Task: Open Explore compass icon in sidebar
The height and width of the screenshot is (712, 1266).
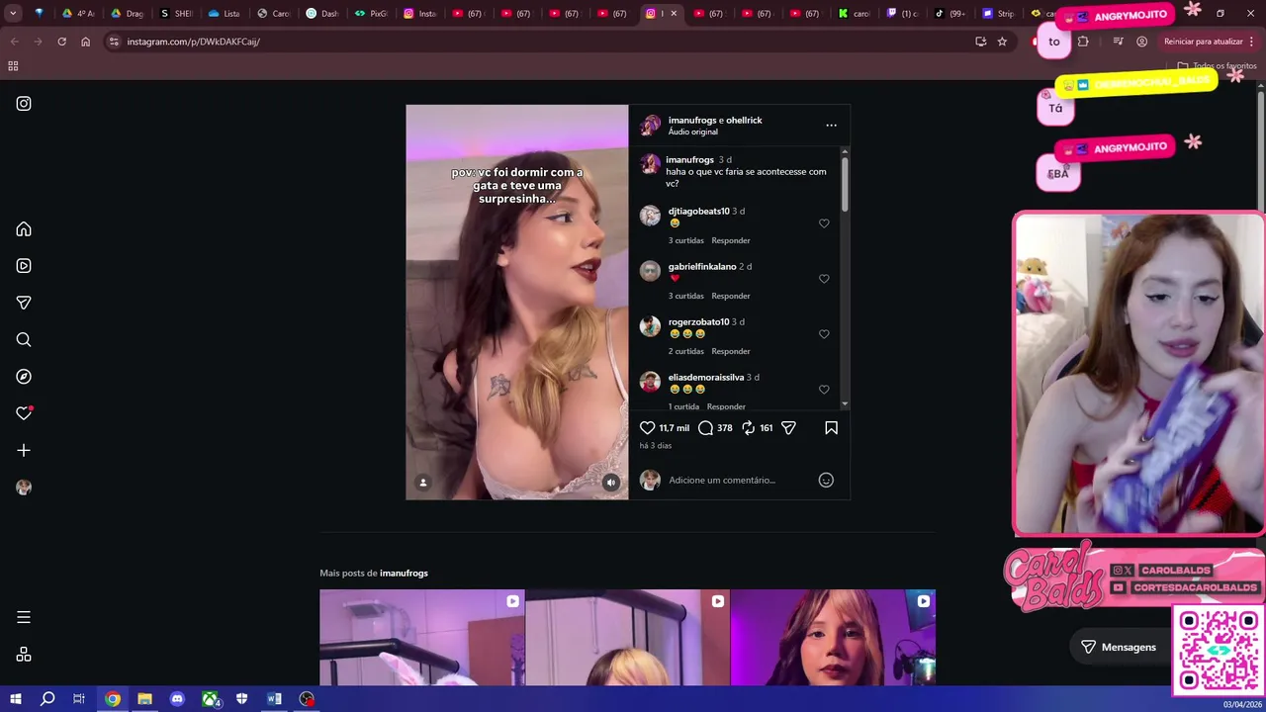Action: tap(24, 377)
